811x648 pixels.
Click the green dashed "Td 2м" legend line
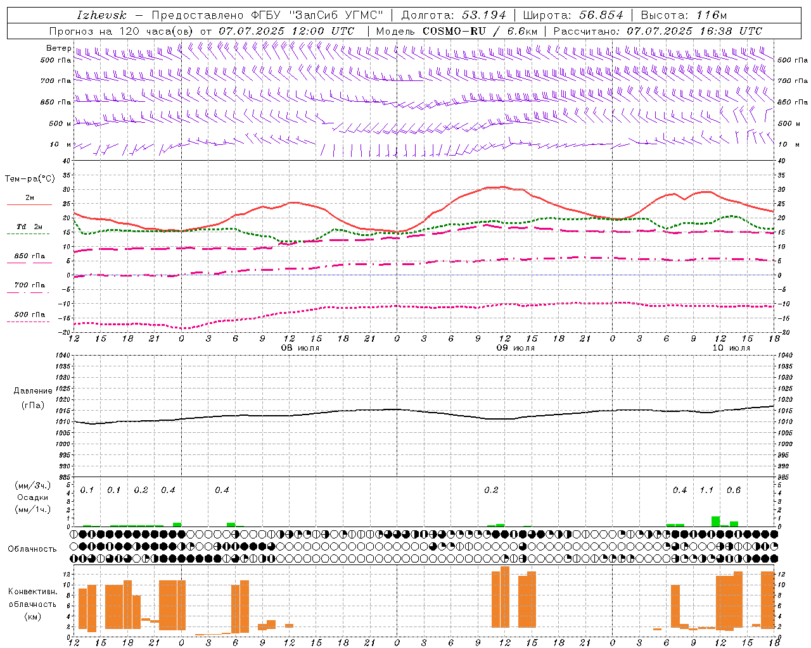tap(29, 234)
